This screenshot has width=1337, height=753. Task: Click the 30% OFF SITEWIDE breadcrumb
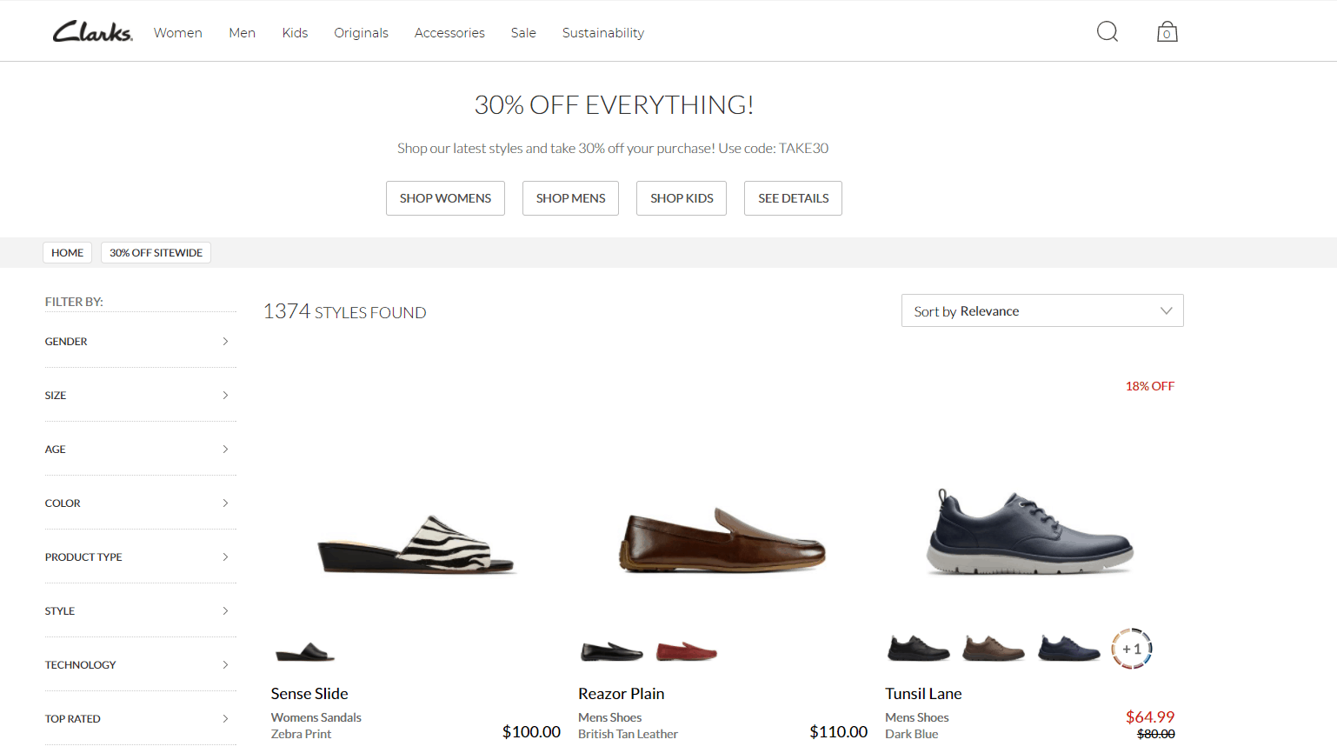point(156,253)
